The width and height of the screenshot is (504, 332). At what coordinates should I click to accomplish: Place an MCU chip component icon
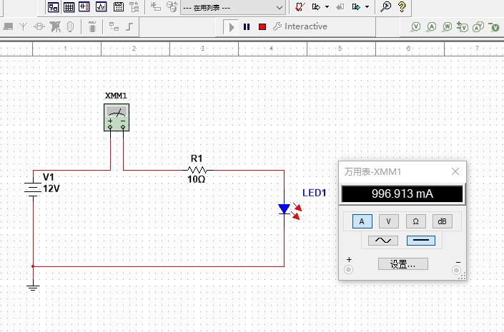click(92, 26)
